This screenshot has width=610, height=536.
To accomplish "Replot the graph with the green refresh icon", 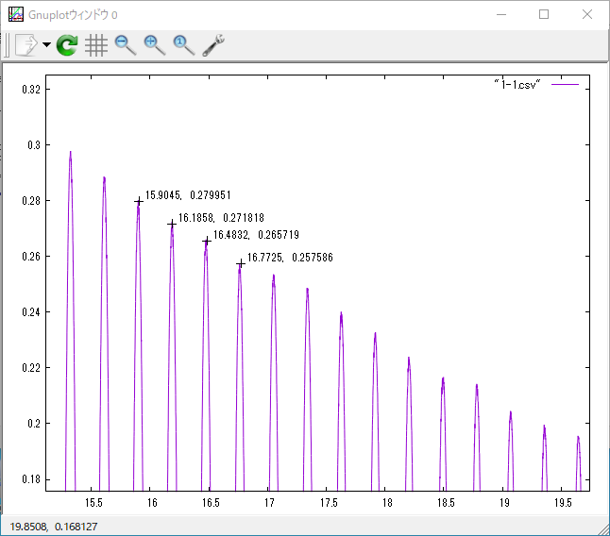I will [67, 45].
